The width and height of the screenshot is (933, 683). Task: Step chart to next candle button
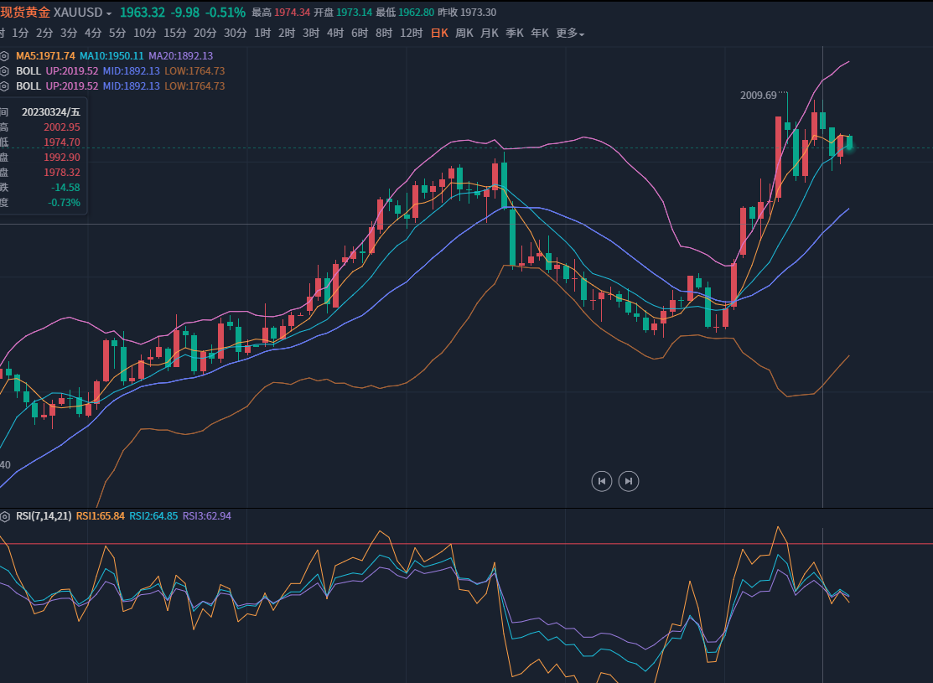[629, 481]
